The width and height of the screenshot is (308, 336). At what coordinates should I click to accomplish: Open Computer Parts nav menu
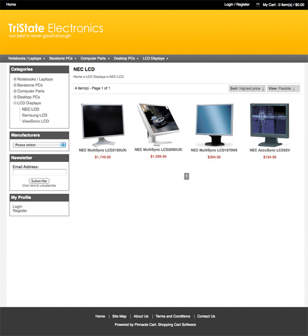(x=95, y=58)
